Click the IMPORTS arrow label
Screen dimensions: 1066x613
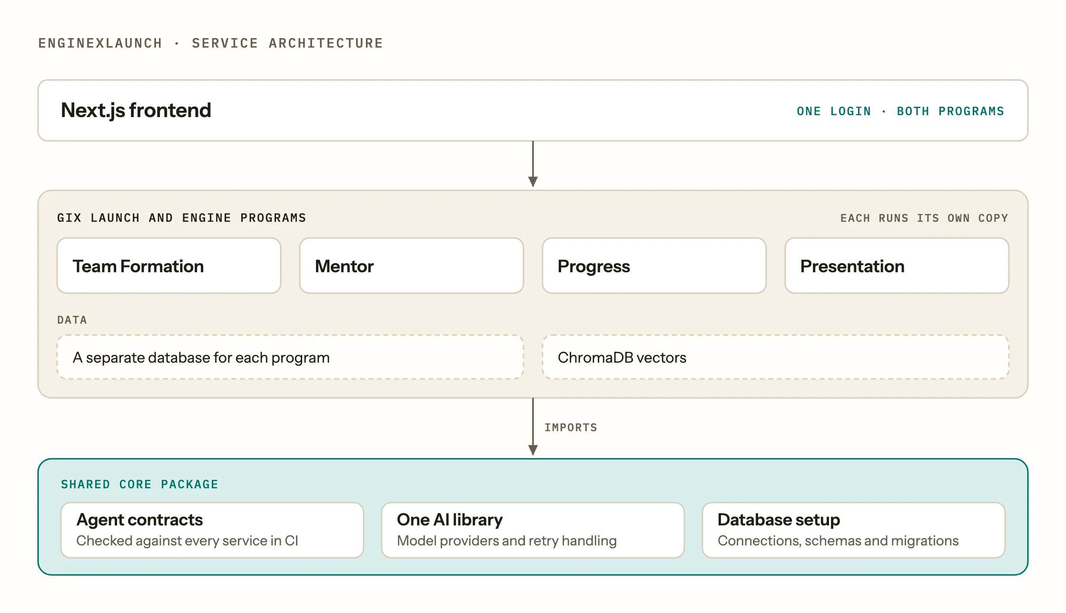(x=571, y=427)
